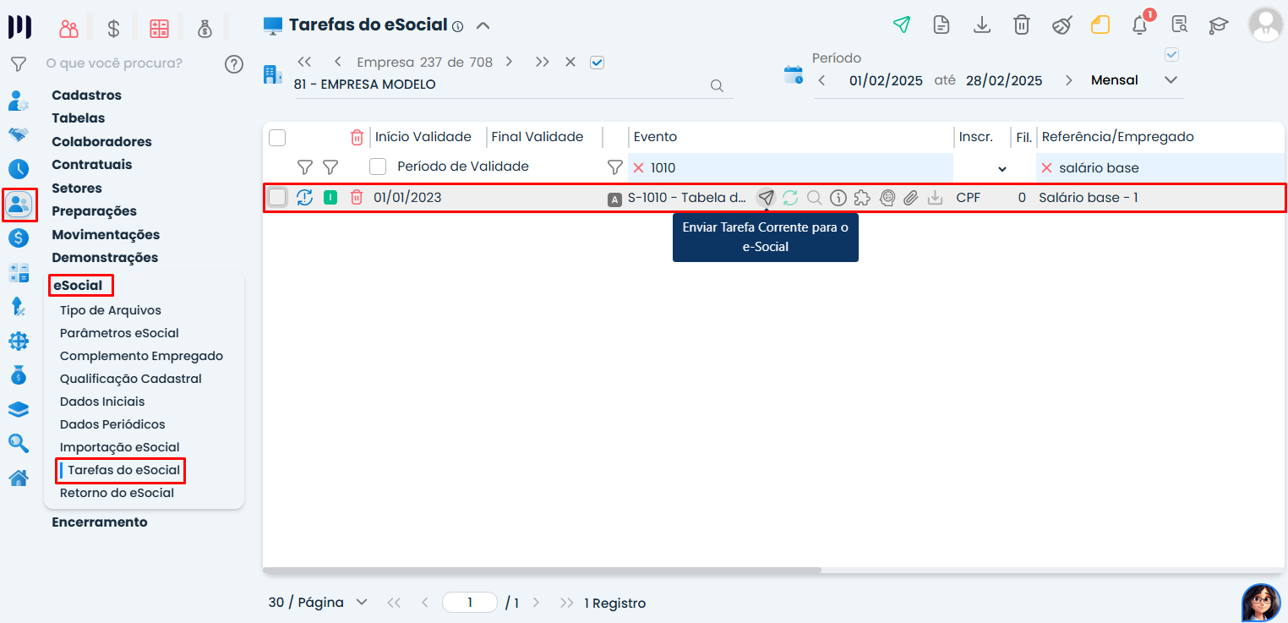Viewport: 1288px width, 623px height.
Task: Click the money bag icon in top bar
Action: [205, 29]
